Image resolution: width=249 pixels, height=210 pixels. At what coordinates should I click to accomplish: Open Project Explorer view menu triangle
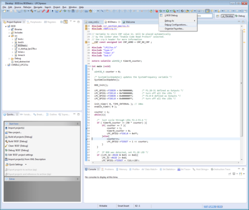click(x=71, y=22)
